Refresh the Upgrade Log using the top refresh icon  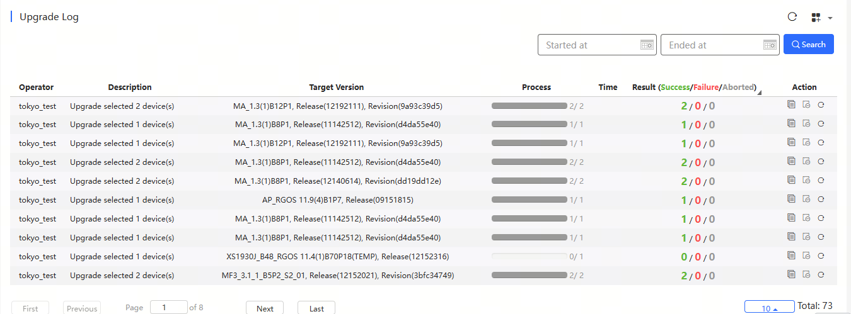(x=792, y=17)
